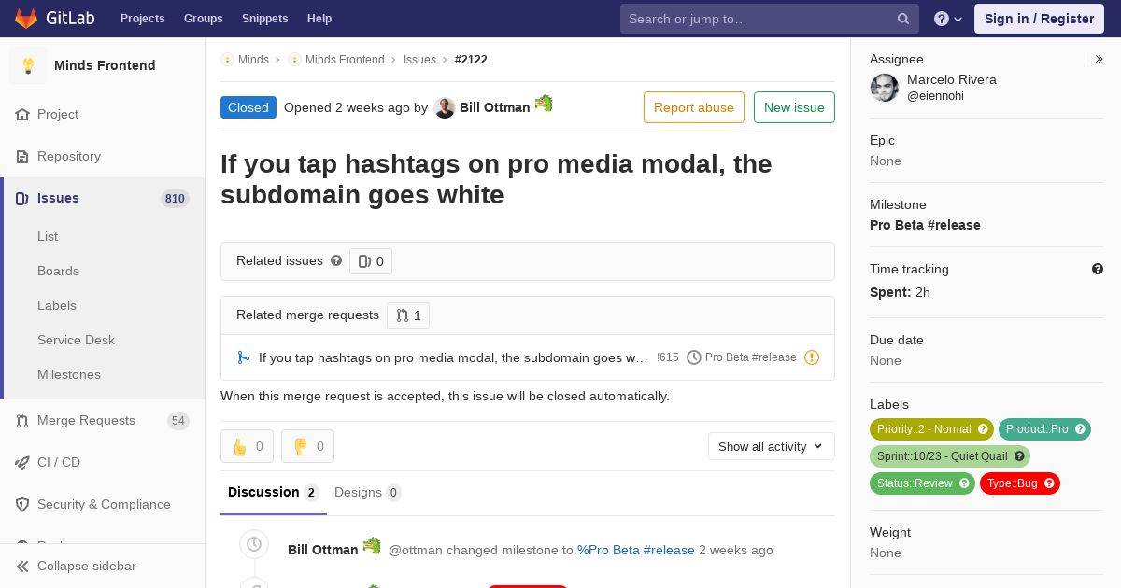Click the Related merge requests count badge
This screenshot has height=588, width=1121.
point(408,315)
